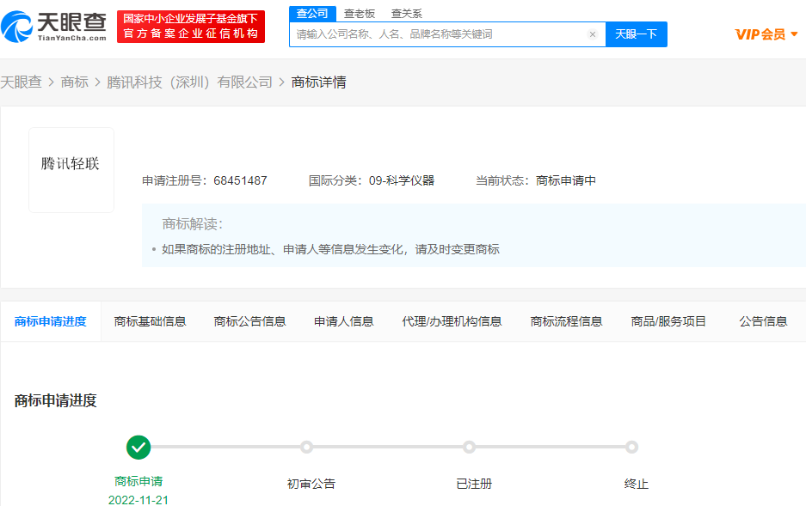
Task: Go to 天眼查 breadcrumb home link
Action: point(22,82)
